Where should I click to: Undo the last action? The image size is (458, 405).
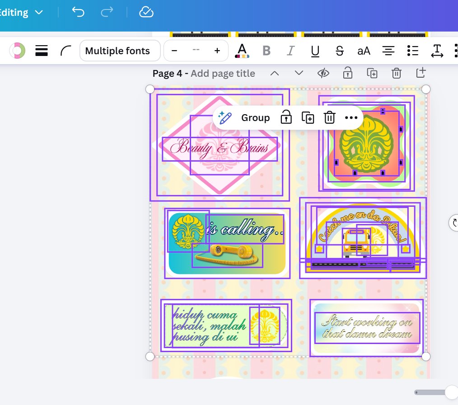[78, 12]
